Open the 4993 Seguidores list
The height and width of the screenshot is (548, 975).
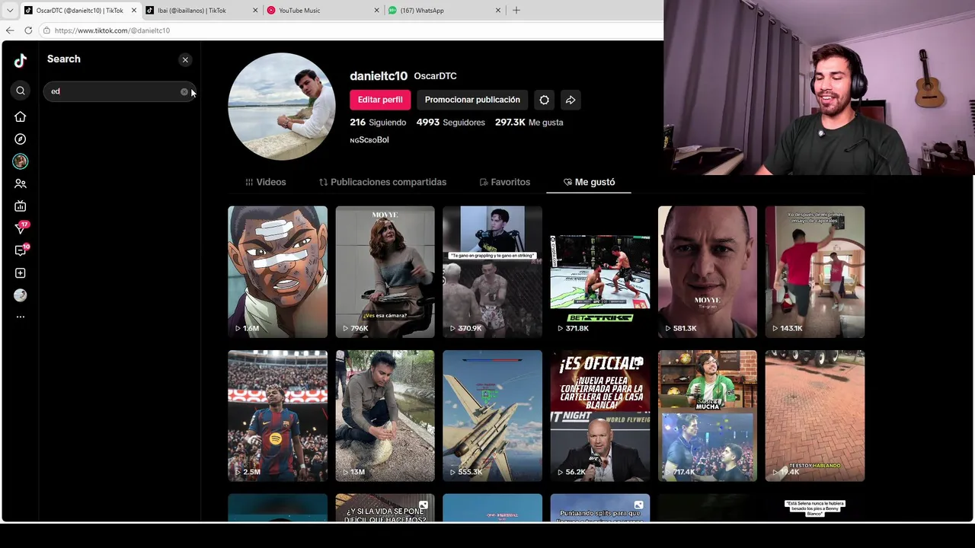[x=450, y=123]
